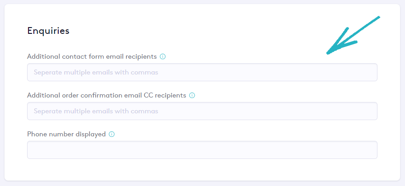Image resolution: width=405 pixels, height=186 pixels.
Task: Click into the Phone number displayed input
Action: point(202,150)
